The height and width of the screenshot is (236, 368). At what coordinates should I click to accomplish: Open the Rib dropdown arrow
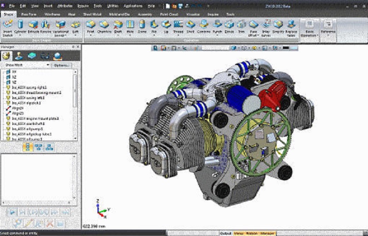point(154,35)
